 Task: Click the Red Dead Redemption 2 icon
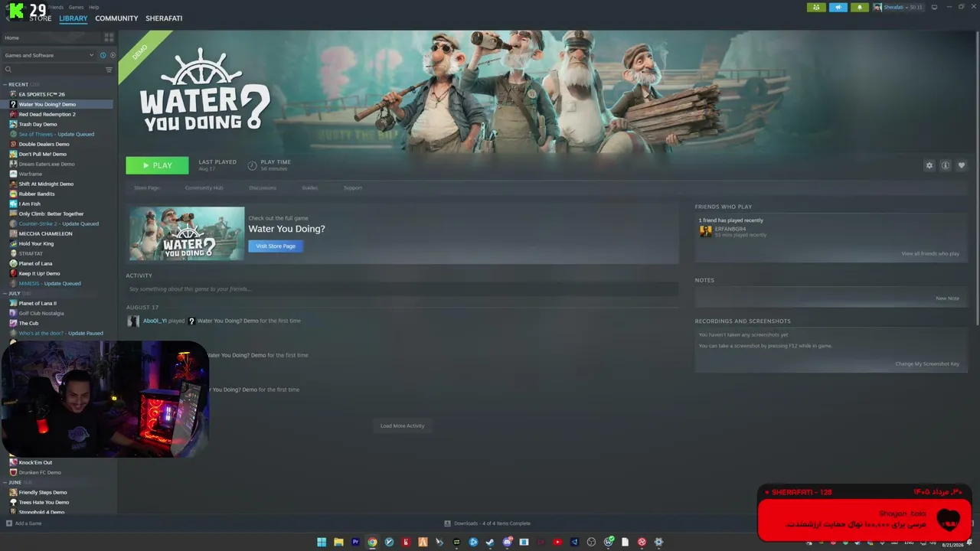click(x=13, y=114)
